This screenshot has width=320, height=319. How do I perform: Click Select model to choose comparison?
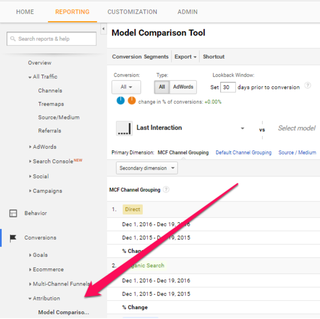(297, 128)
